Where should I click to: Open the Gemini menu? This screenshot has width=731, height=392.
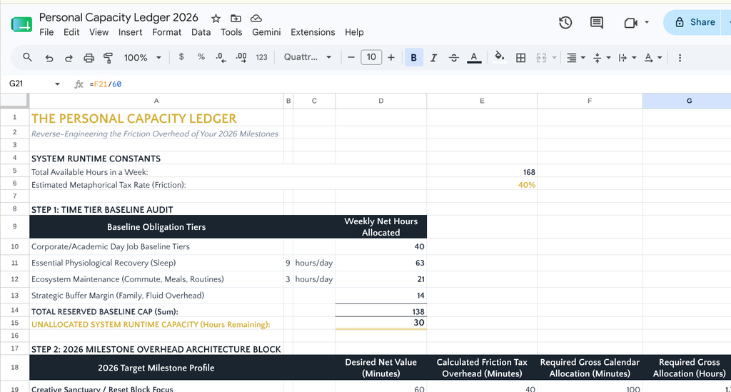[266, 32]
